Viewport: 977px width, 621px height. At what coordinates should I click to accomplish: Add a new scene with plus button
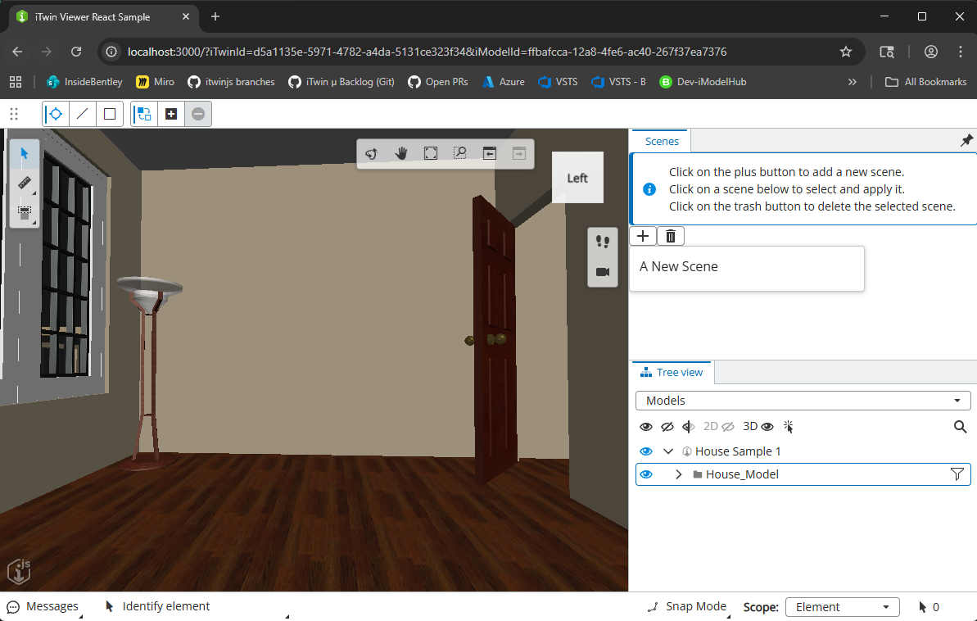click(643, 236)
